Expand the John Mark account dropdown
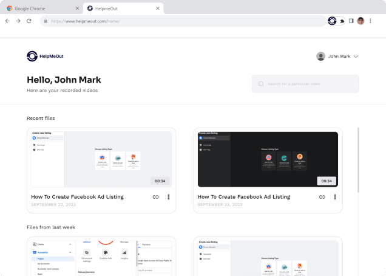386x276 pixels. point(356,57)
